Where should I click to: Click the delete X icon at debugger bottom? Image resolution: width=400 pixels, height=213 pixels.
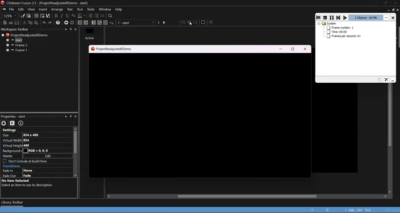(386, 80)
